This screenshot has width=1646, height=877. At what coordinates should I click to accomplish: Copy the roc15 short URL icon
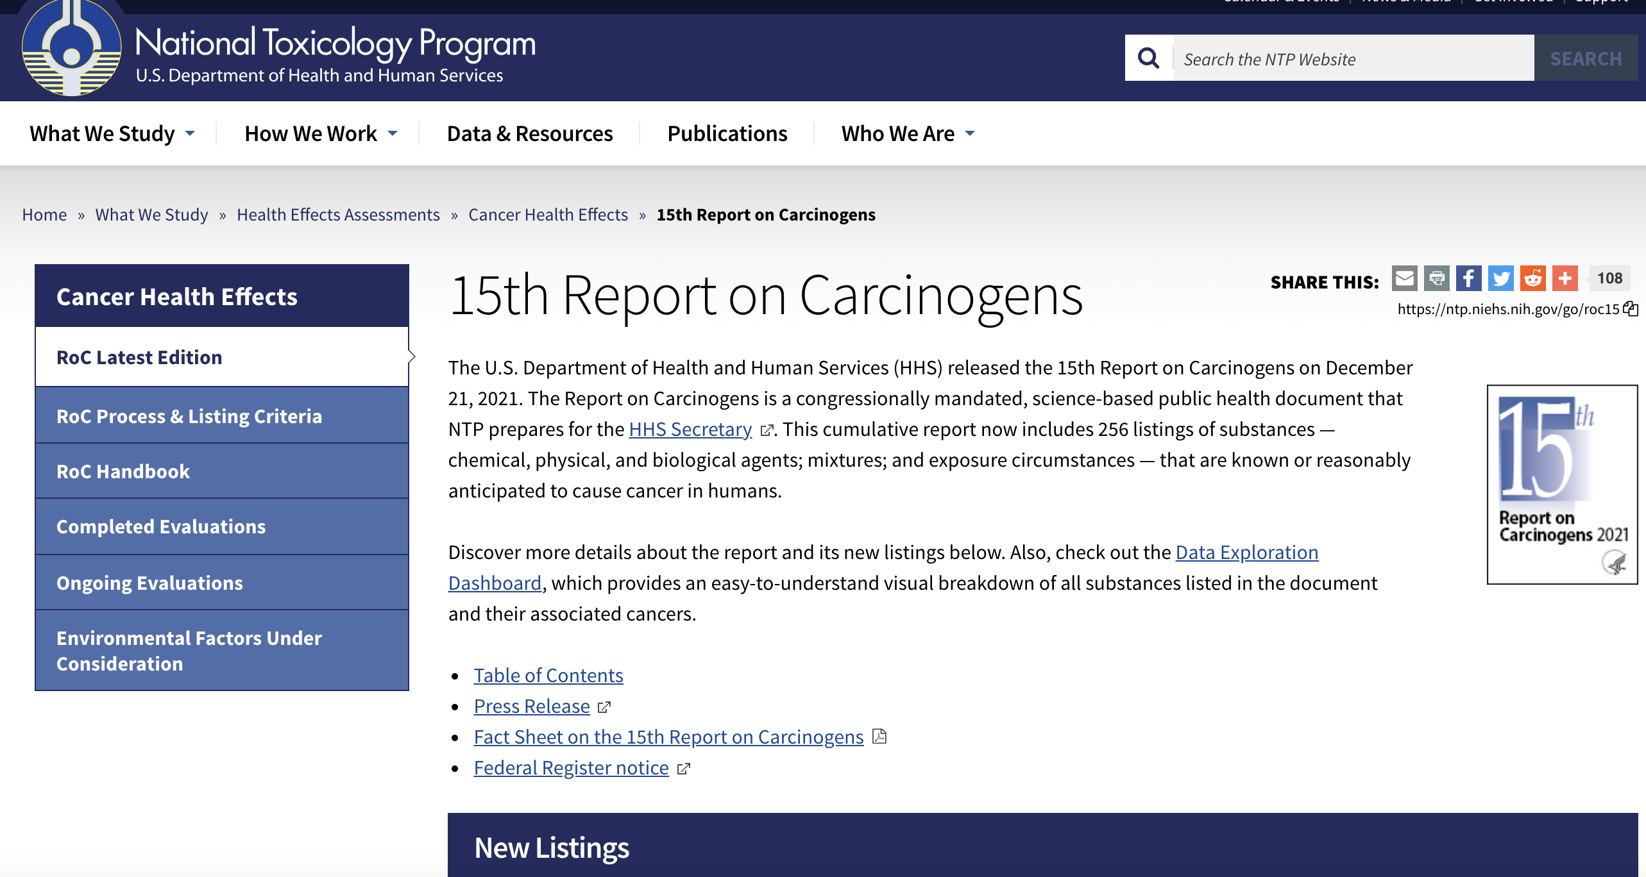tap(1631, 309)
